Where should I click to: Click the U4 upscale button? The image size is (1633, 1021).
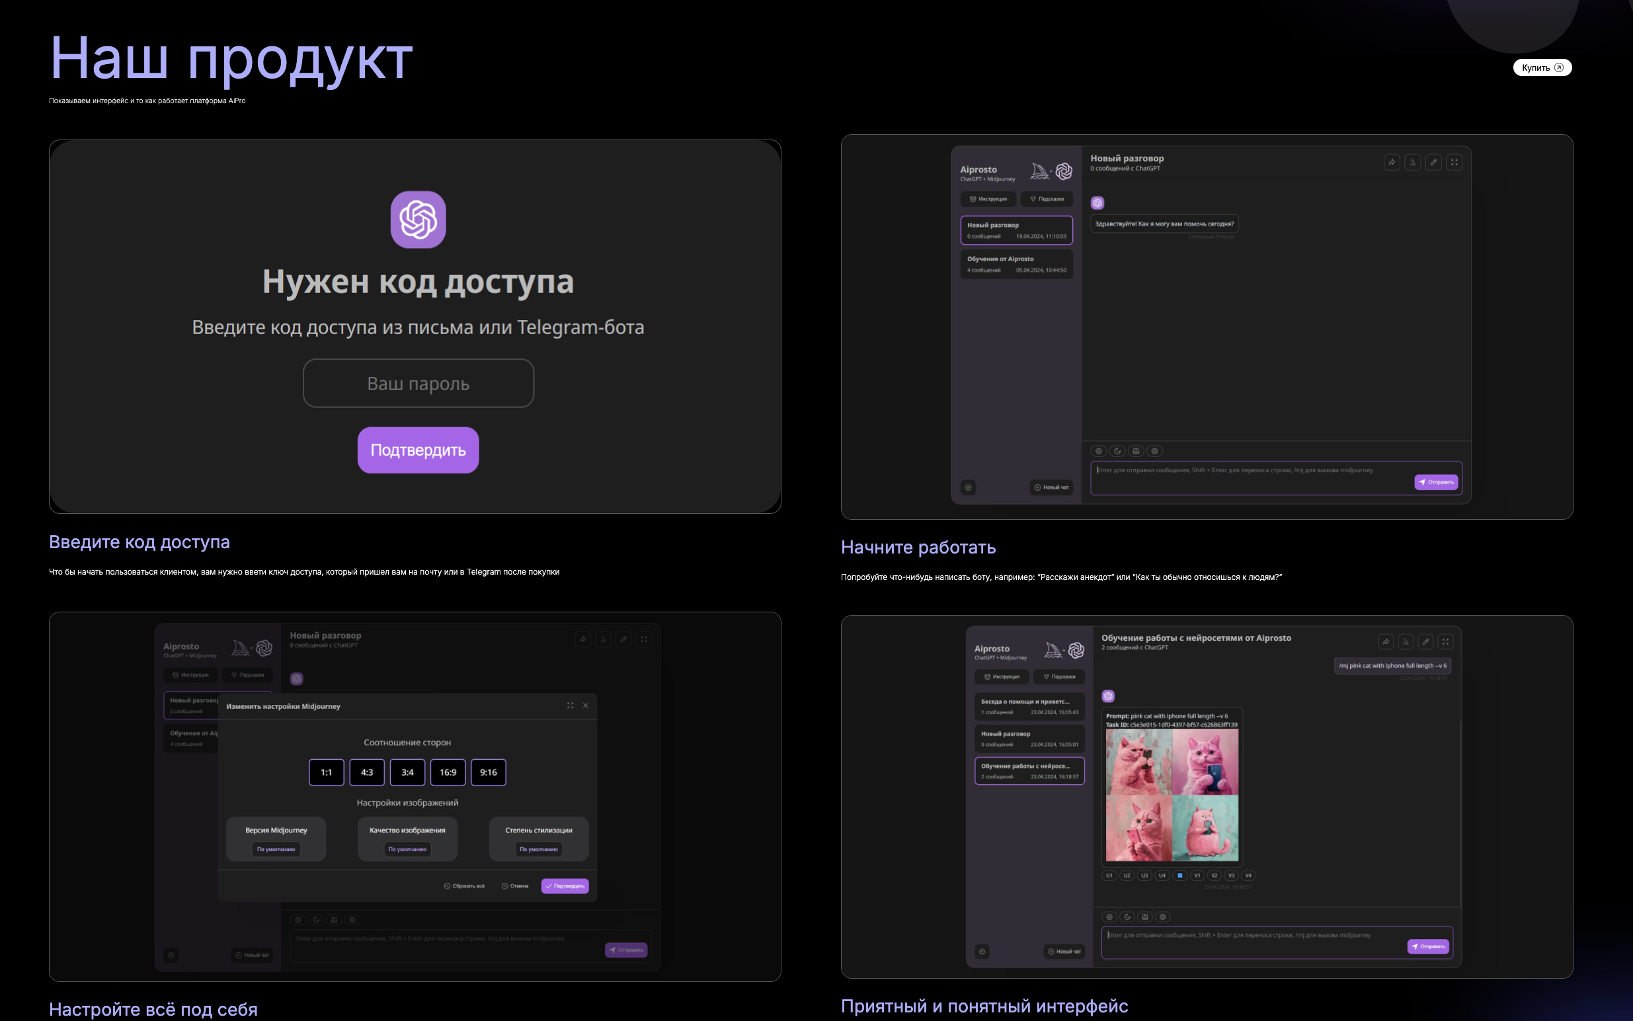[1162, 876]
